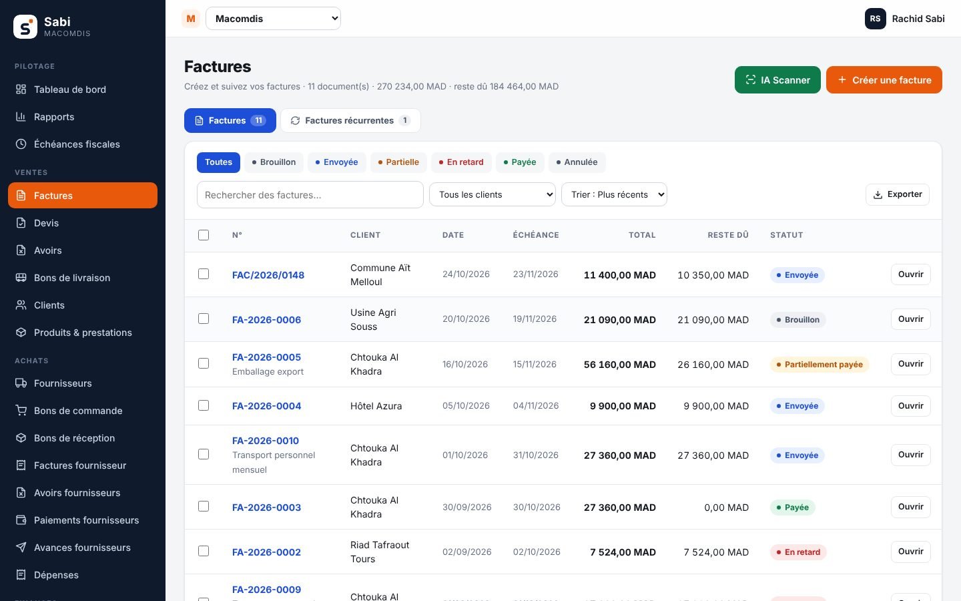
Task: Click the Devis document icon
Action: click(x=21, y=223)
